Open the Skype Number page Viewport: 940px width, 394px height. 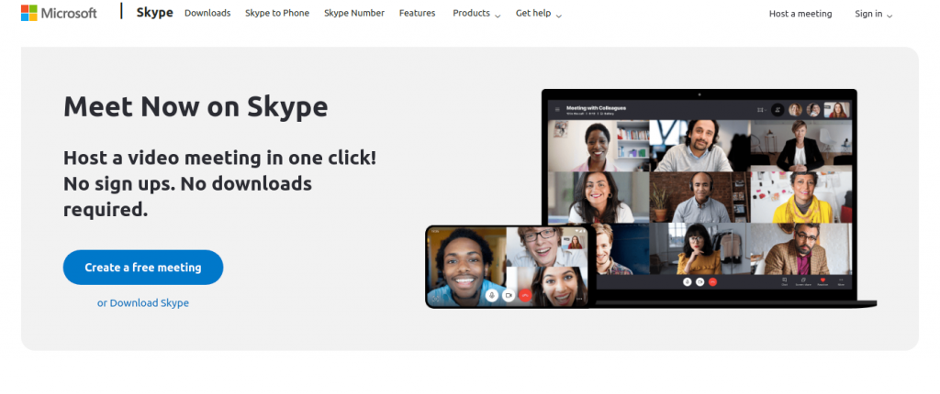point(354,13)
